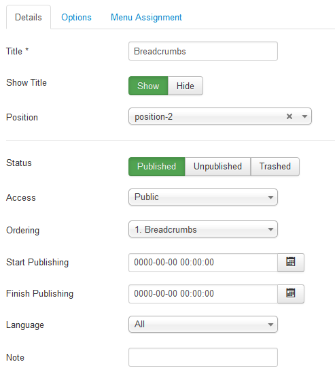Switch to the Menu Assignment tab
Image resolution: width=335 pixels, height=379 pixels.
point(146,18)
